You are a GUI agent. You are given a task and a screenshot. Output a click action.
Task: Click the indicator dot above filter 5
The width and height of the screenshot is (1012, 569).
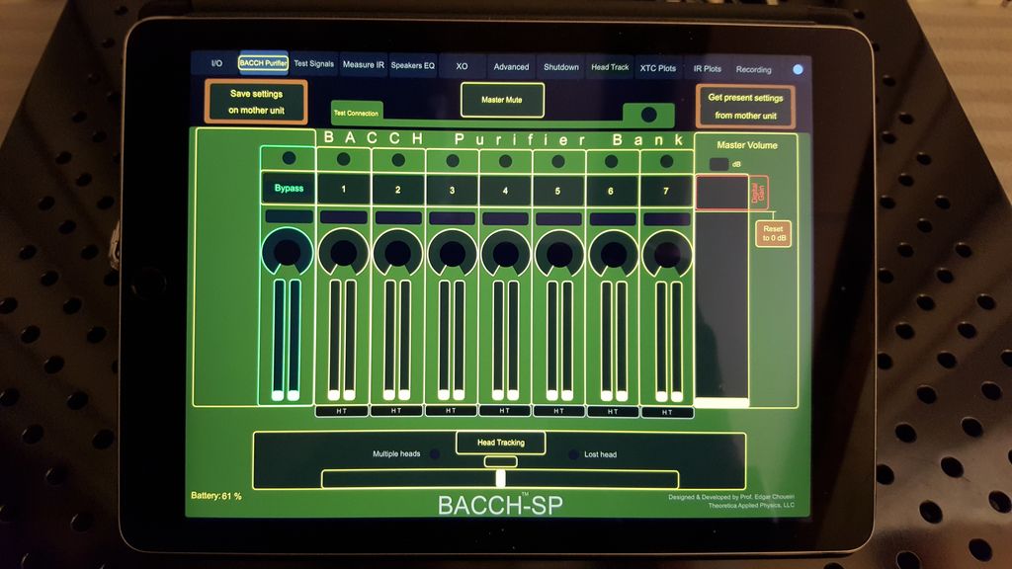[x=558, y=161]
